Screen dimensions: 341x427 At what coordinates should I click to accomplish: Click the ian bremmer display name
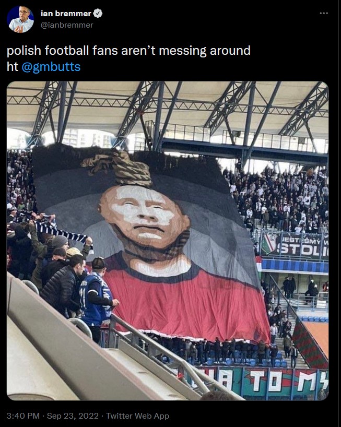(66, 14)
